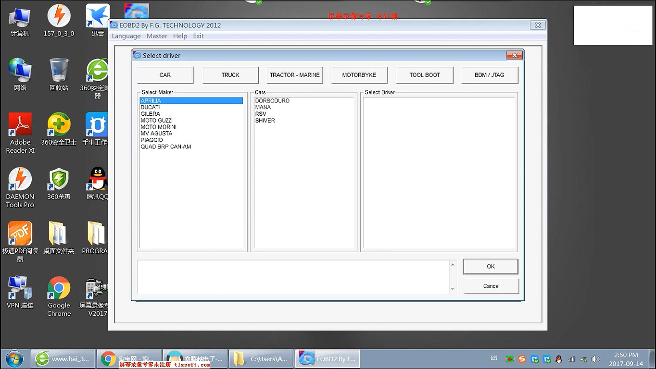Image resolution: width=656 pixels, height=369 pixels.
Task: Open the Recycle Bin desktop icon
Action: point(59,75)
